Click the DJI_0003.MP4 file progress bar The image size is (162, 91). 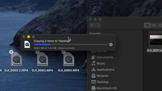pos(43,65)
